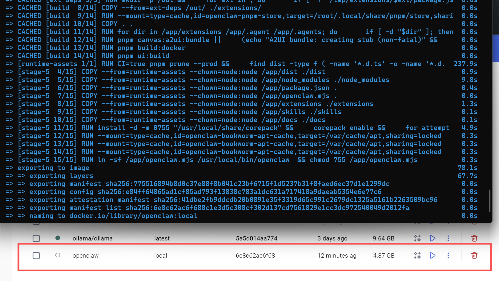Click the "[stage-5 11/15] RUN install" line
The height and width of the screenshot is (281, 499).
tap(227, 128)
